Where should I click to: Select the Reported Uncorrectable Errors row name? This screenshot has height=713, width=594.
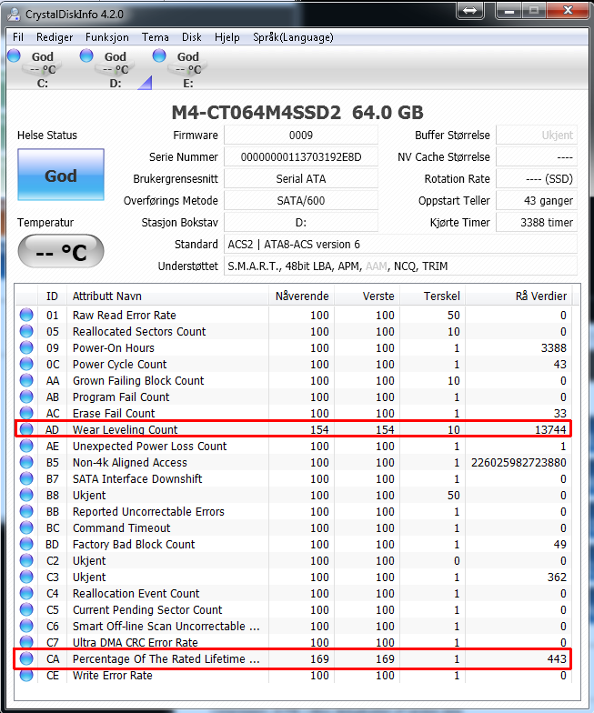148,511
